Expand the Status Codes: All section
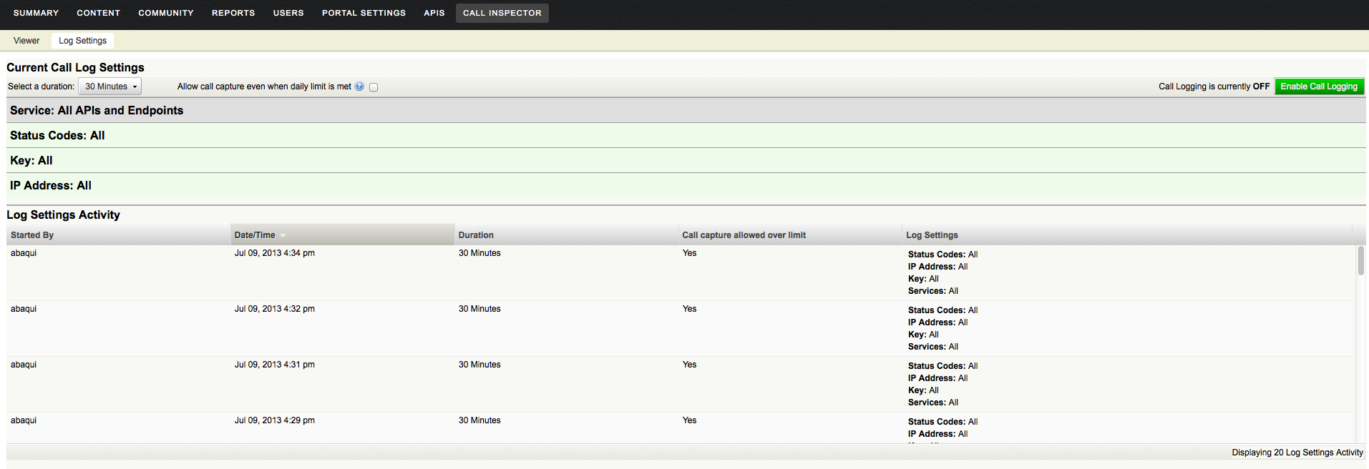1369x469 pixels. click(x=686, y=135)
